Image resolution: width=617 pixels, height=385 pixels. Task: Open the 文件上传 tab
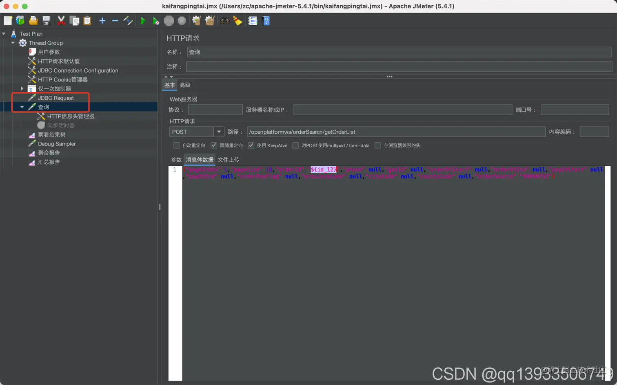pos(229,160)
